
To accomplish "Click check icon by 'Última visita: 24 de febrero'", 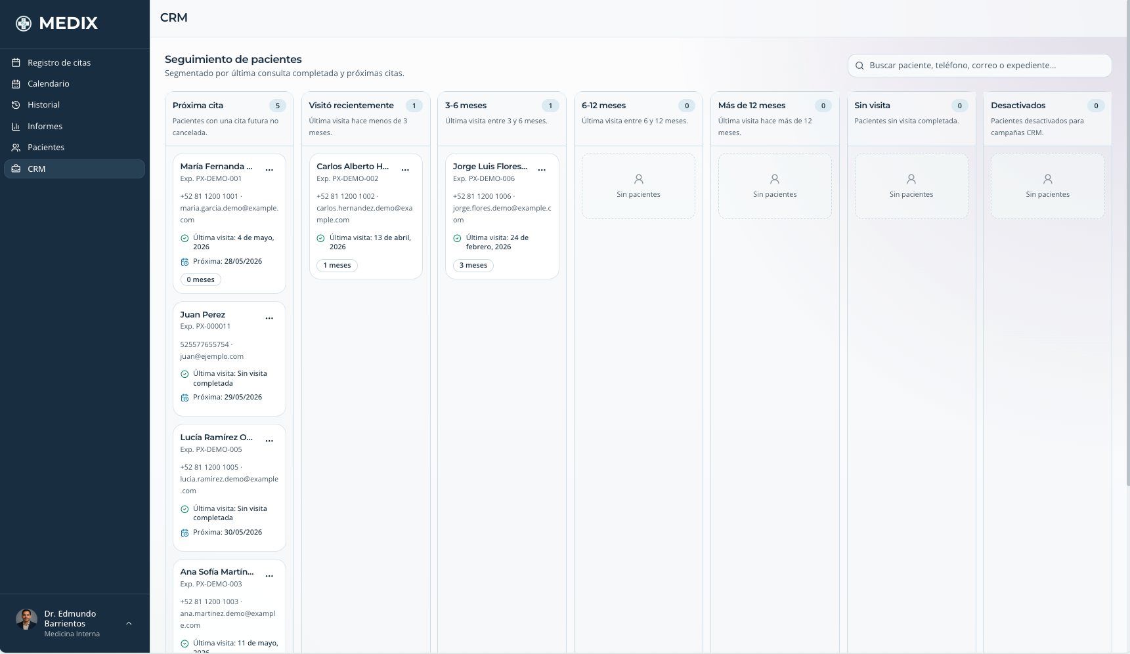I will 457,239.
